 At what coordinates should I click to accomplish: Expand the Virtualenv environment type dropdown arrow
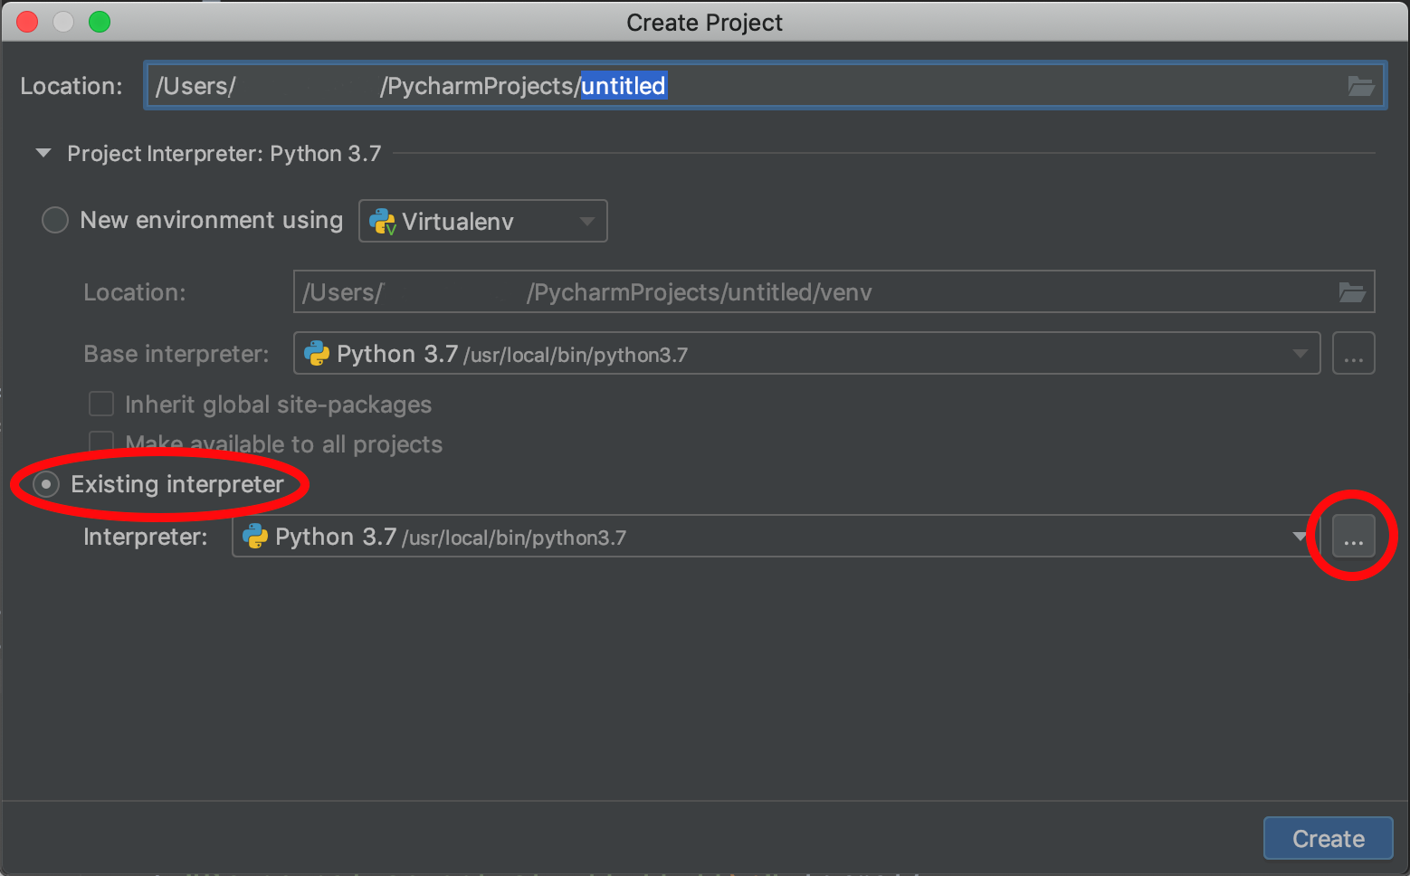pyautogui.click(x=586, y=222)
